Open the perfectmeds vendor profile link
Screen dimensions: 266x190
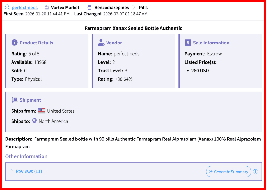point(25,8)
